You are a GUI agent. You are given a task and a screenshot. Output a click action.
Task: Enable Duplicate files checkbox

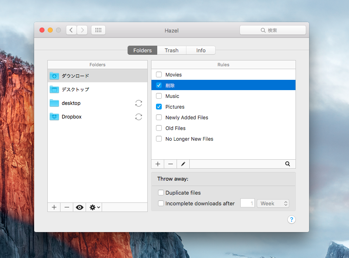tap(161, 193)
